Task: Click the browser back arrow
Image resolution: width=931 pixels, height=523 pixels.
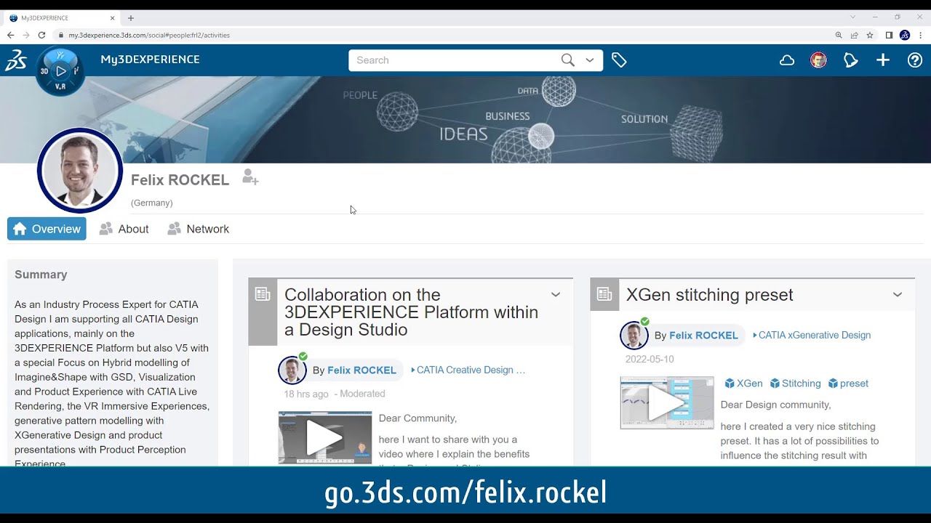Action: coord(10,35)
